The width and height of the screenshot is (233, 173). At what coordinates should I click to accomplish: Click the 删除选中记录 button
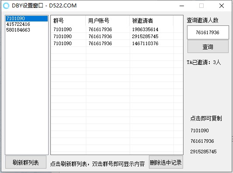tap(166, 162)
